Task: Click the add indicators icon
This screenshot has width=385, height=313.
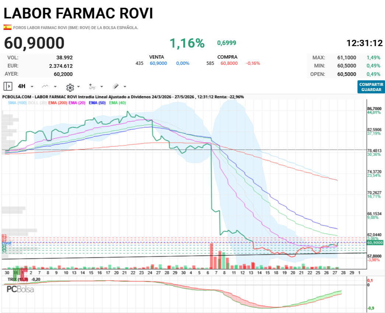Action: coord(92,87)
